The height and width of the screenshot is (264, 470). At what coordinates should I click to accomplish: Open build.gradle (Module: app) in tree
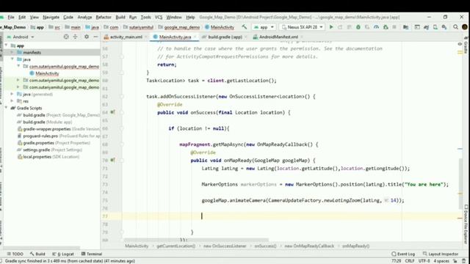[47, 122]
